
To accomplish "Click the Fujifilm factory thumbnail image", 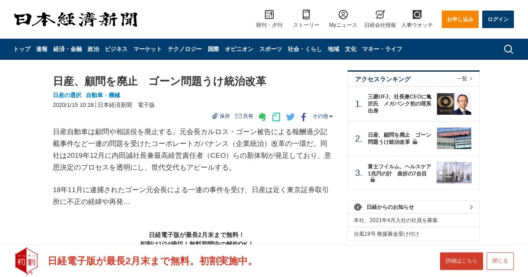I will click(x=454, y=172).
